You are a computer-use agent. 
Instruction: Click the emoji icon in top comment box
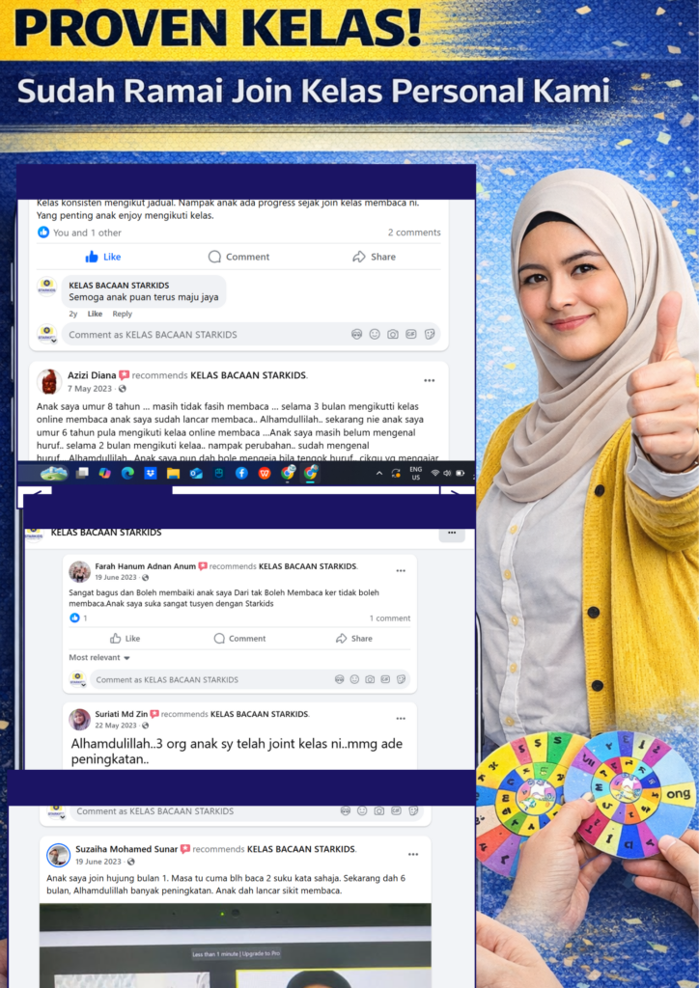coord(375,334)
